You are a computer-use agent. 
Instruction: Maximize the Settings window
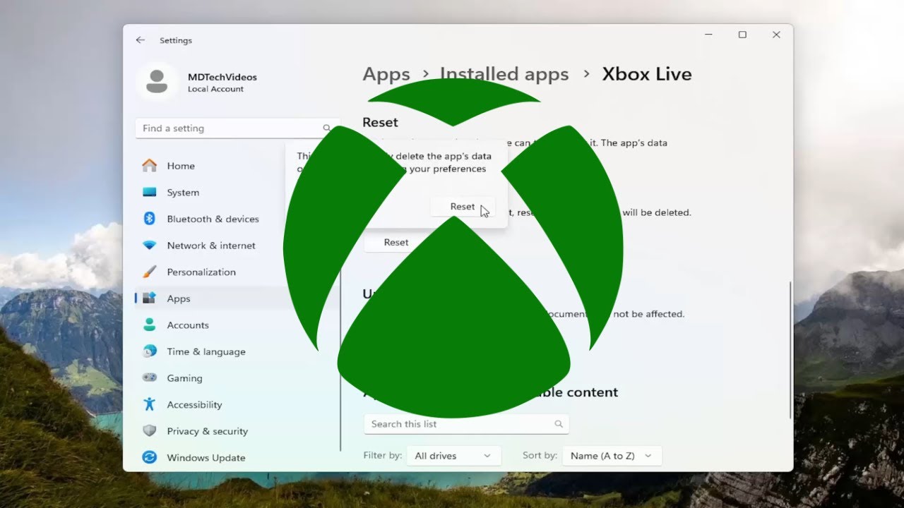pyautogui.click(x=742, y=35)
